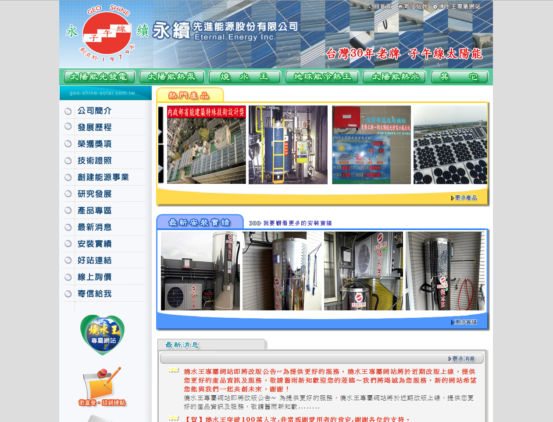
Task: Click 更多消息 link
Action: (462, 359)
